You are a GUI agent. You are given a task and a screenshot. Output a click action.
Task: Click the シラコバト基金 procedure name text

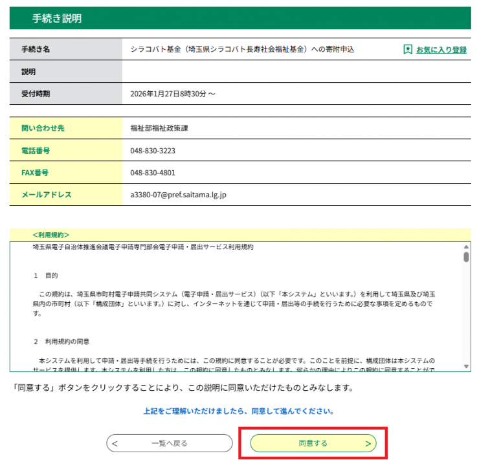(242, 49)
